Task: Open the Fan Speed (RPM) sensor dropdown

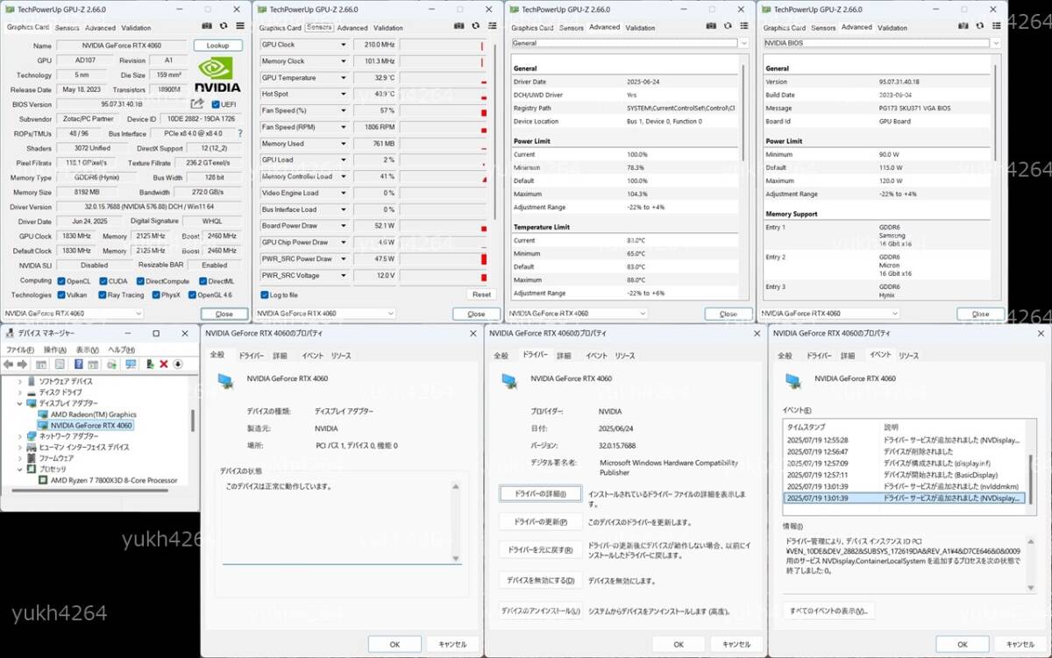Action: (344, 127)
